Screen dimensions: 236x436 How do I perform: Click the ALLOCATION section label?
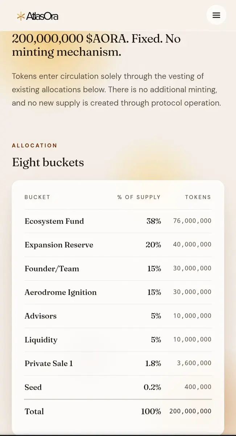tap(34, 145)
